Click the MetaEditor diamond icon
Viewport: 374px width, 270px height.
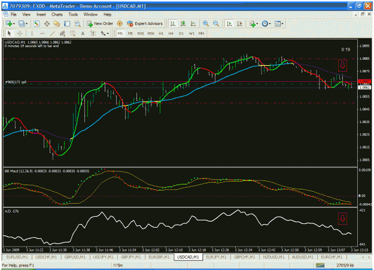pyautogui.click(x=120, y=23)
